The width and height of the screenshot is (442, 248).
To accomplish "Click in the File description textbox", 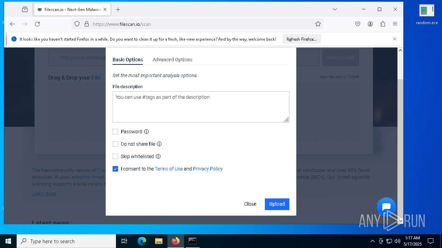I will (201, 107).
